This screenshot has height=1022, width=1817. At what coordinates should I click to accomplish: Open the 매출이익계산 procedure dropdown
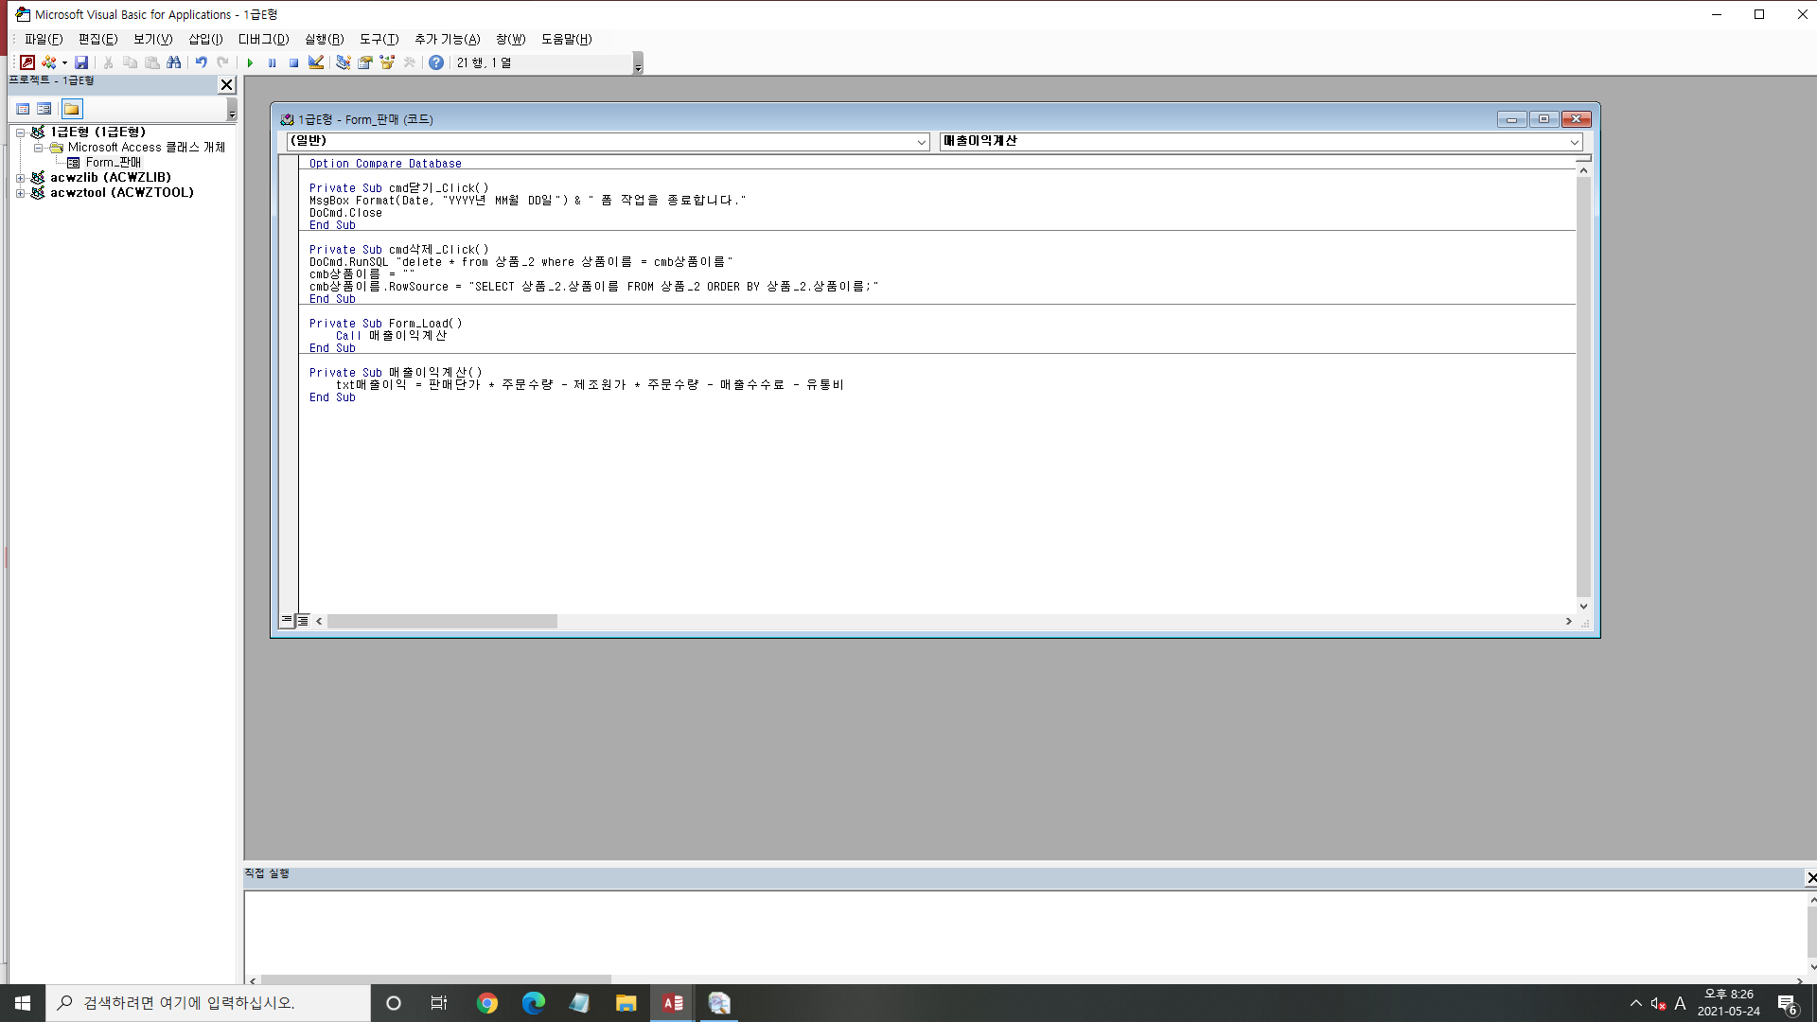(1574, 142)
